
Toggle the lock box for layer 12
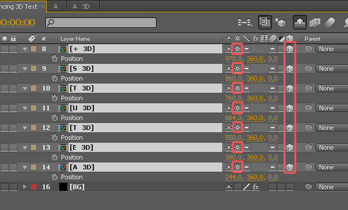point(13,128)
